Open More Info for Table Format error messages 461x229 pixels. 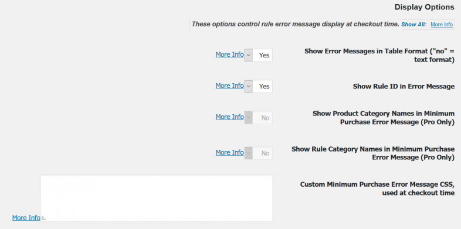pos(229,54)
